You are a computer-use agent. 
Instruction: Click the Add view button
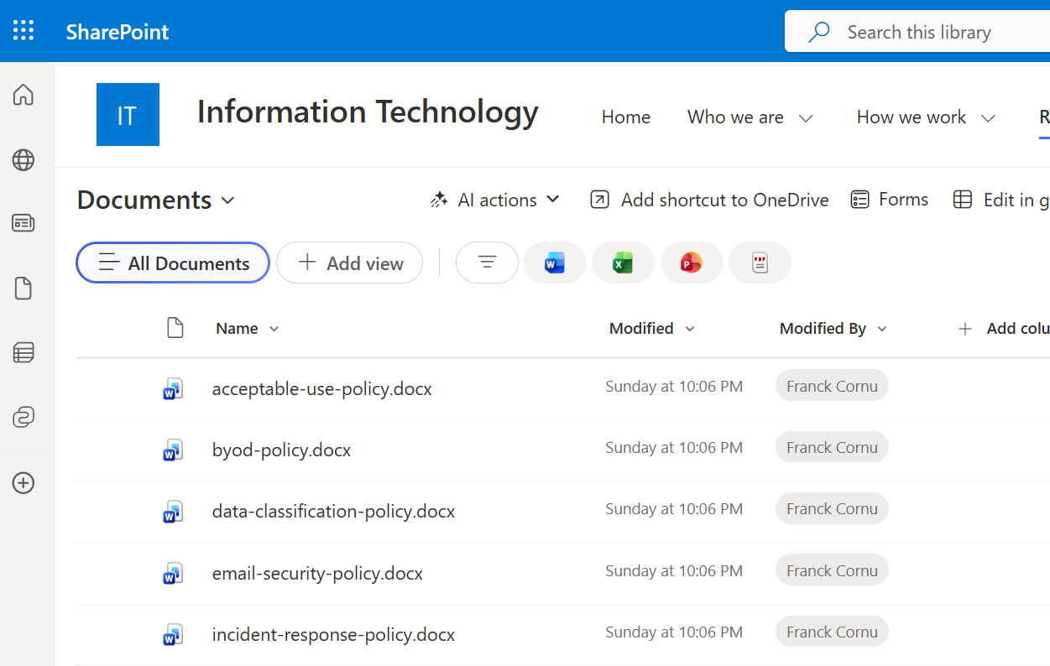point(350,263)
